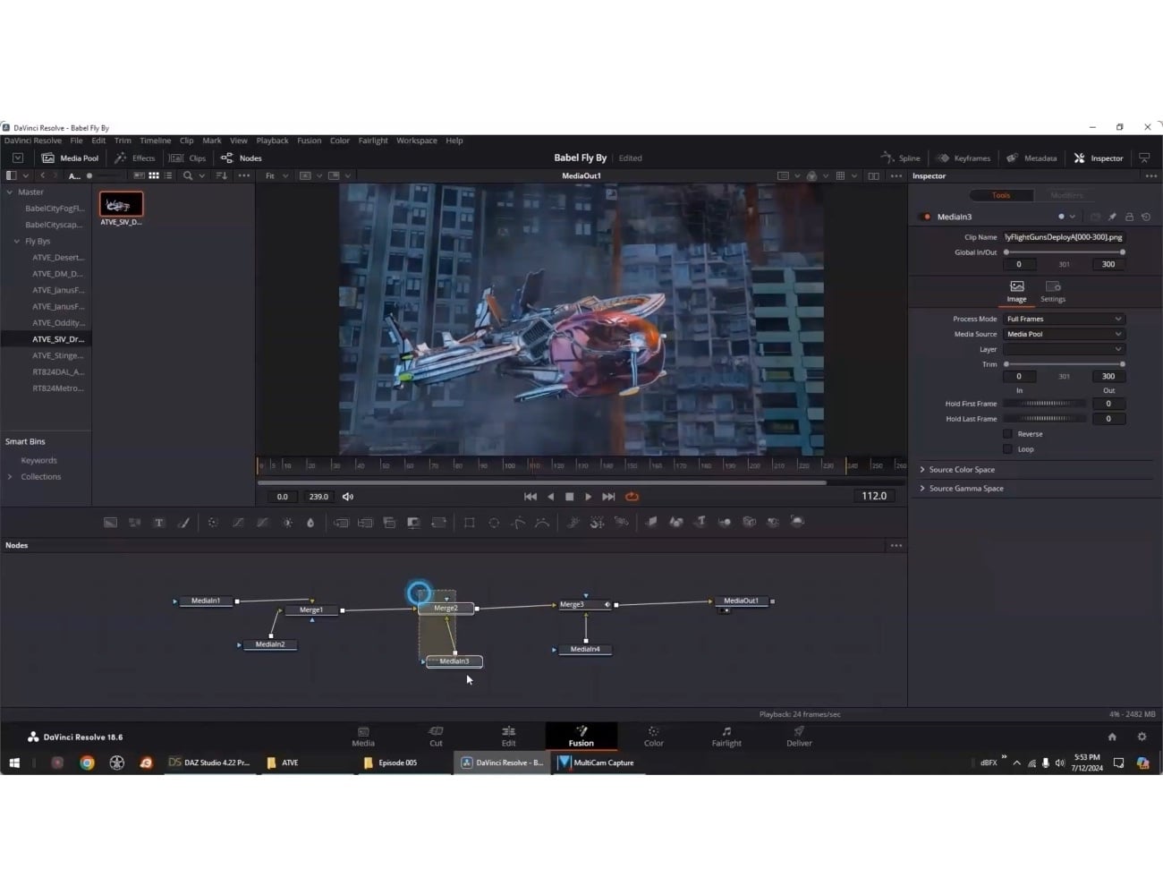Toggle the MediaIn3 enable switch
This screenshot has height=895, width=1163.
coord(926,217)
